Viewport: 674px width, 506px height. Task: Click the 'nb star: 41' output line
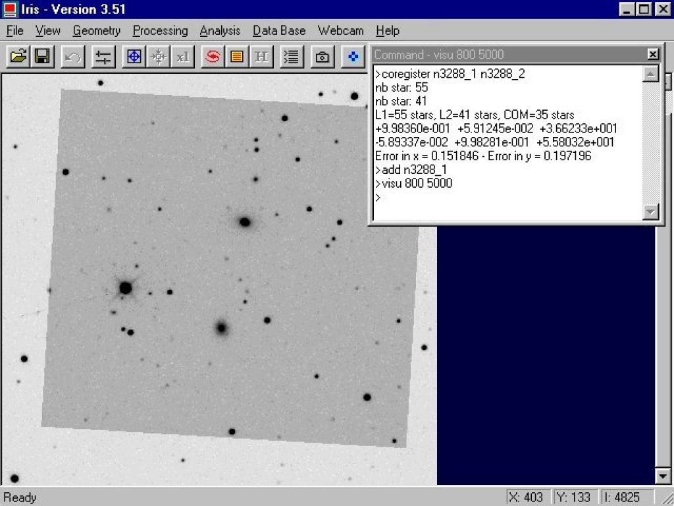(x=401, y=101)
